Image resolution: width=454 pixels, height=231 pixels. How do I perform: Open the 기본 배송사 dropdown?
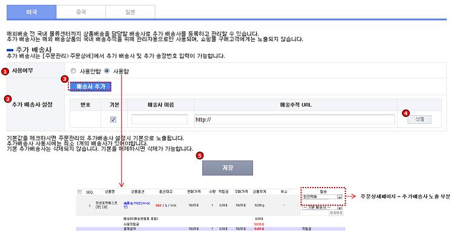(x=322, y=207)
